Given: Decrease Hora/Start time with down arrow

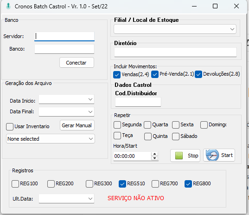Looking at the screenshot, I should (154, 158).
